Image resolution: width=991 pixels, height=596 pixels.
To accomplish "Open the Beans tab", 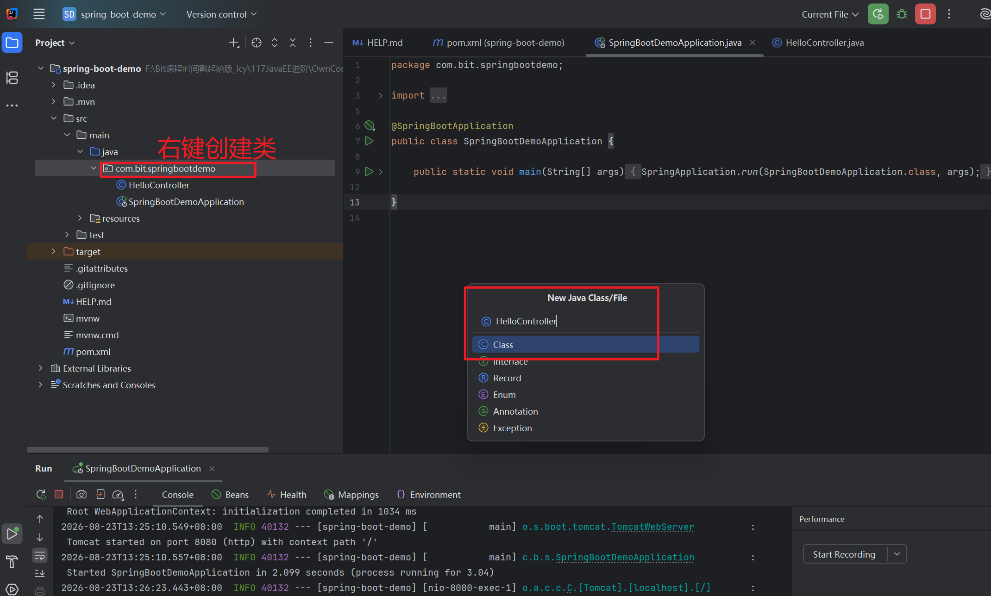I will tap(230, 495).
